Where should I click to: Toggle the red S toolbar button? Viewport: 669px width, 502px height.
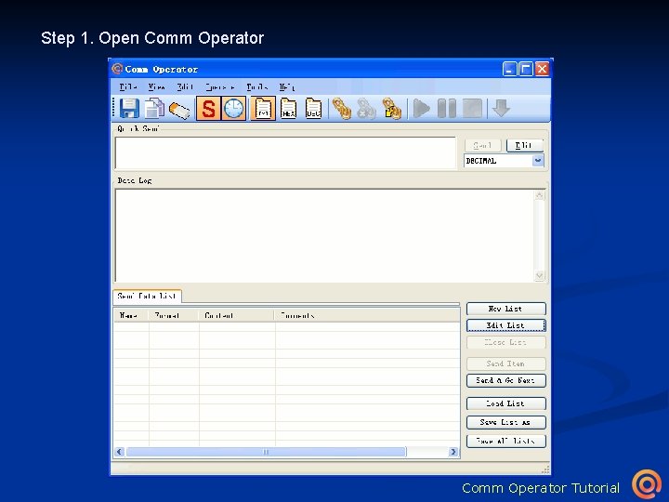coord(208,109)
